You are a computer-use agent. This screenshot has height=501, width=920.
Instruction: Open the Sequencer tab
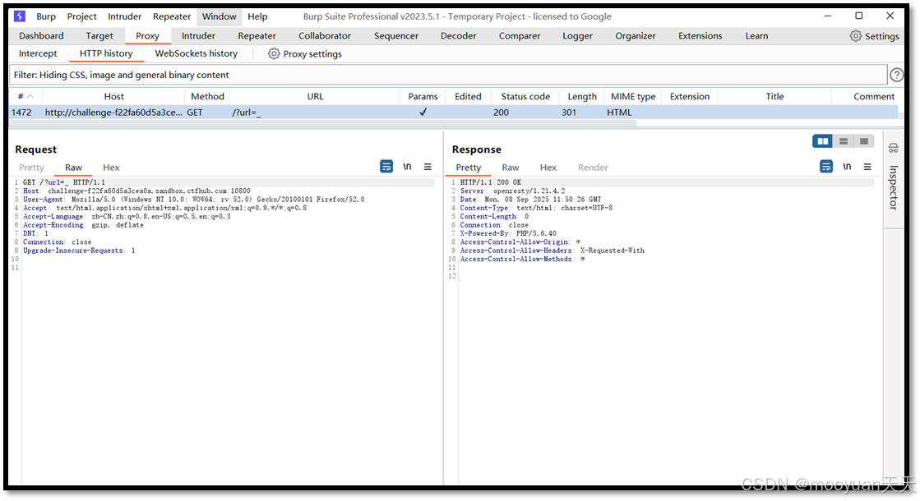pyautogui.click(x=396, y=36)
